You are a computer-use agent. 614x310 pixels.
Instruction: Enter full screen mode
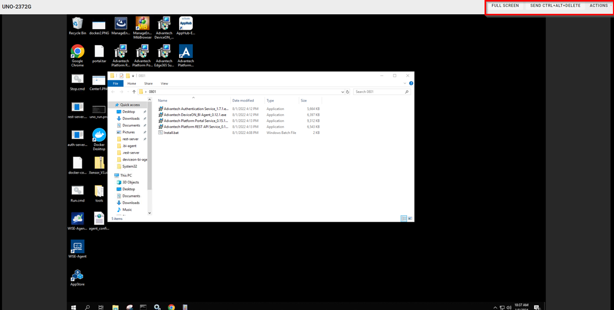pyautogui.click(x=505, y=6)
